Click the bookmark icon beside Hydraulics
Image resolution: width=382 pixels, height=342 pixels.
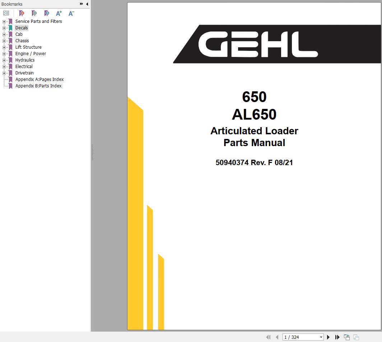coord(10,60)
